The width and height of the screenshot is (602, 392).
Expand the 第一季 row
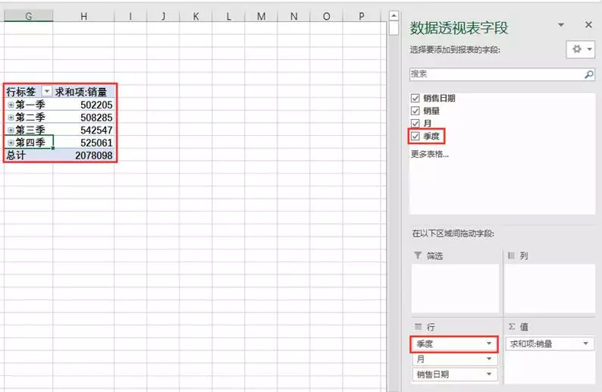(11, 105)
